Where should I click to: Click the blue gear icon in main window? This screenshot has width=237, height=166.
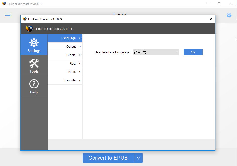tap(229, 15)
